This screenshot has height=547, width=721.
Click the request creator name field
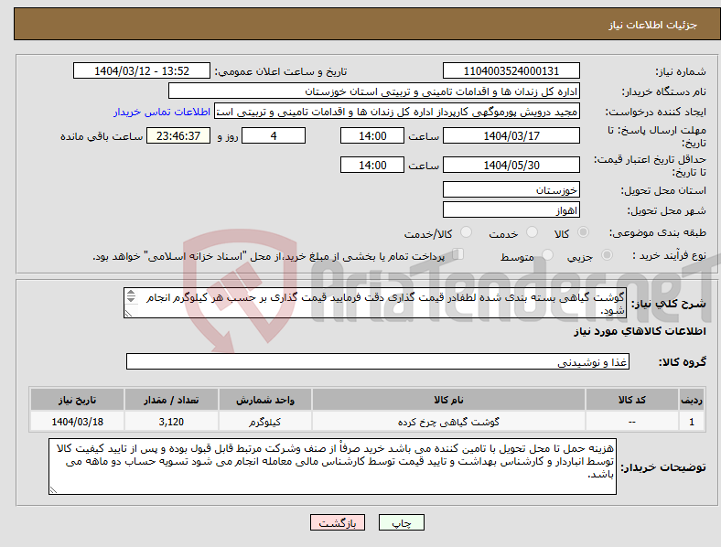click(x=397, y=112)
